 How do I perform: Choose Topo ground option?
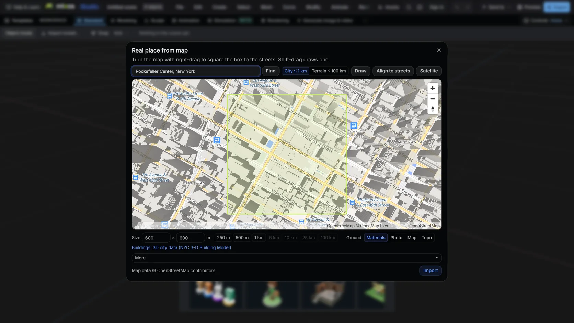coord(427,238)
